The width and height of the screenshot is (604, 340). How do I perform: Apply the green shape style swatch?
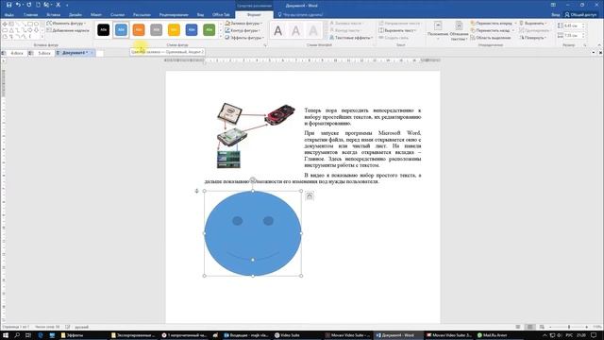[x=210, y=29]
